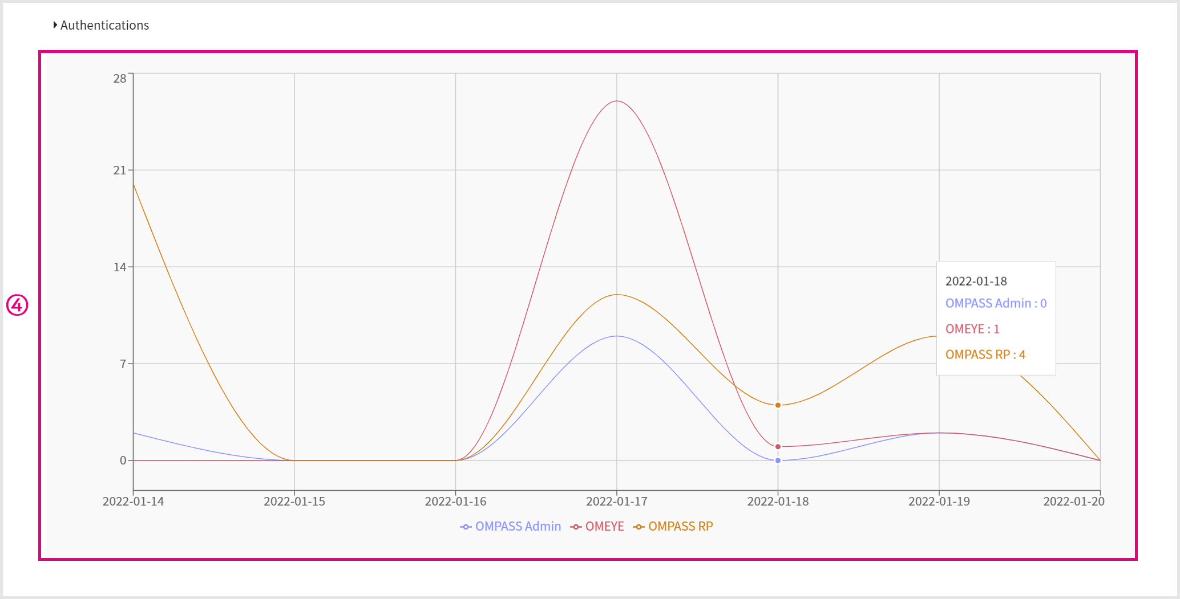This screenshot has height=599, width=1180.
Task: Select the 2022-01-14 x-axis date label
Action: (x=133, y=502)
